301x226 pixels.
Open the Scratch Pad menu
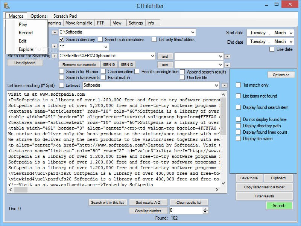pos(65,16)
